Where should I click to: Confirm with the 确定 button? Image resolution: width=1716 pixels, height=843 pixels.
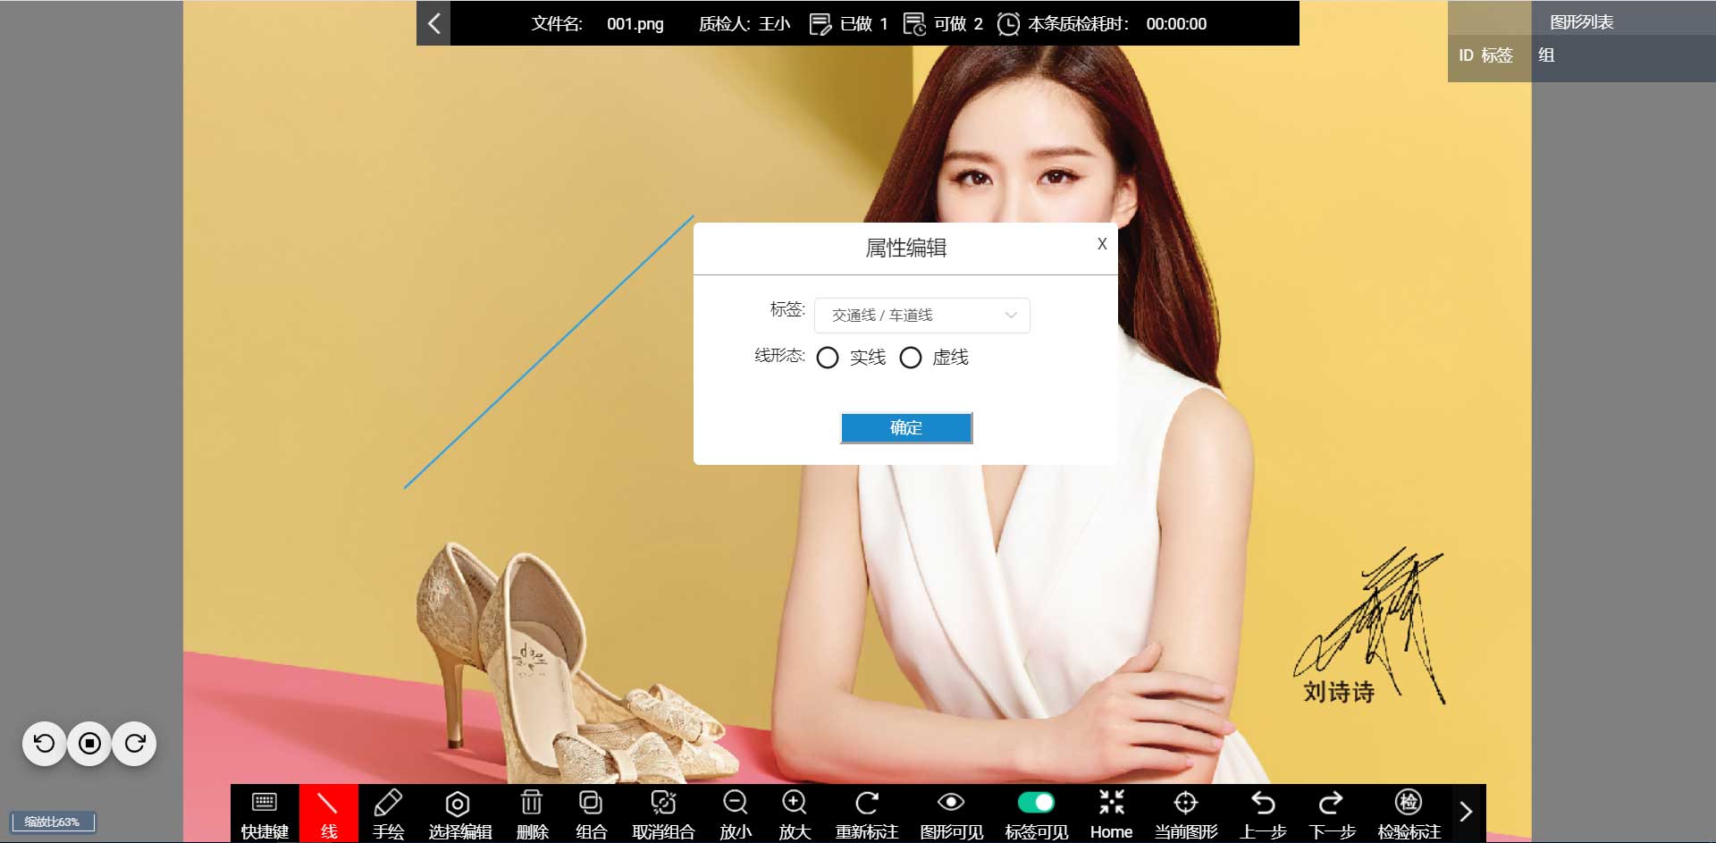click(x=906, y=427)
